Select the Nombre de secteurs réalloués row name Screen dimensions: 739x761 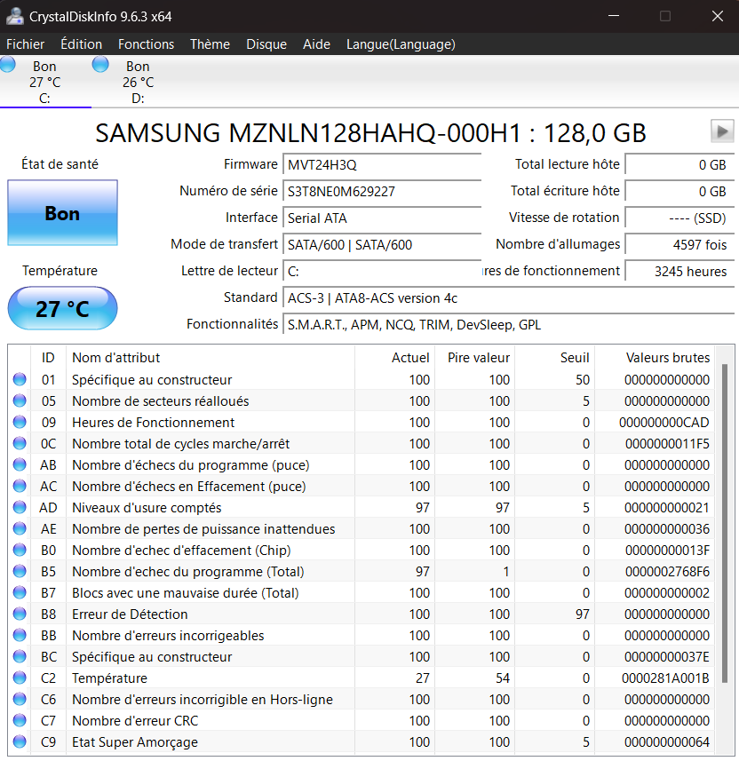click(x=160, y=400)
